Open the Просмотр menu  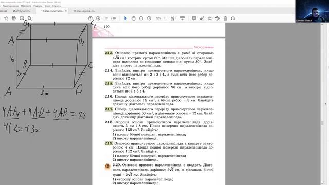[26, 6]
